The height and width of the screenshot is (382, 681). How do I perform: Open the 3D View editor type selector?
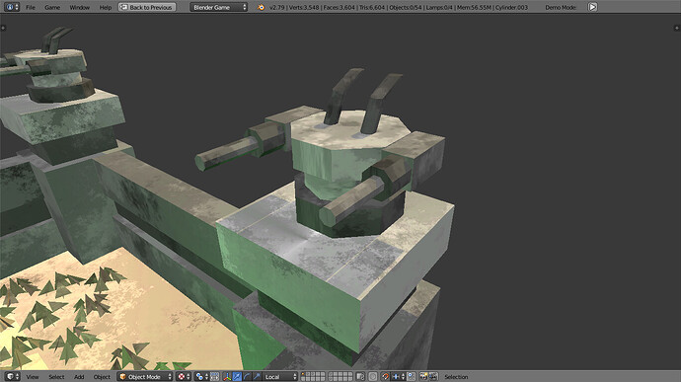[12, 376]
